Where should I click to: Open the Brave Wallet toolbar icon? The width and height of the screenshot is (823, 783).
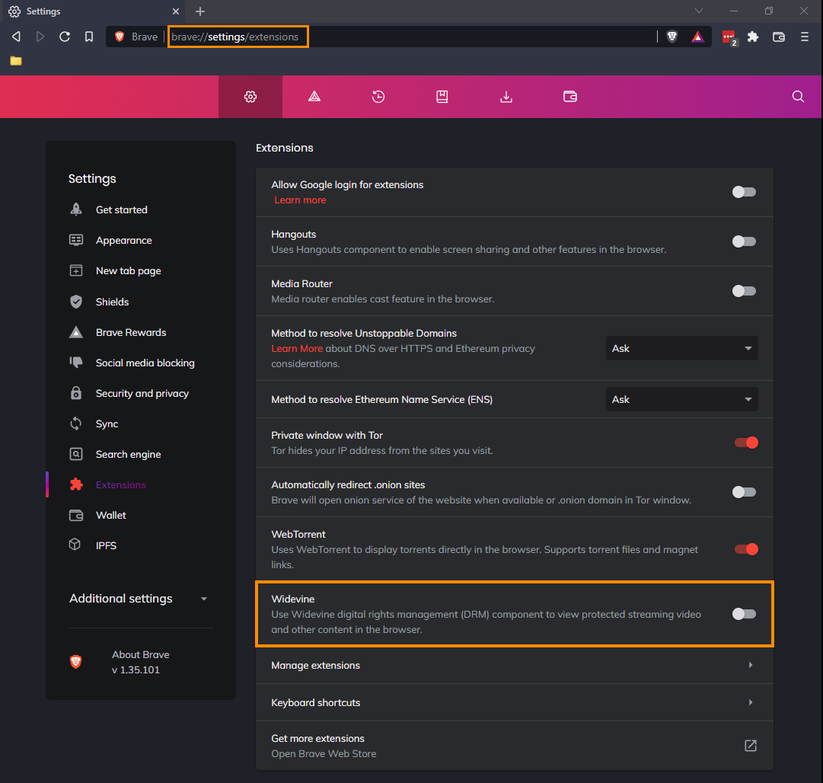point(779,37)
